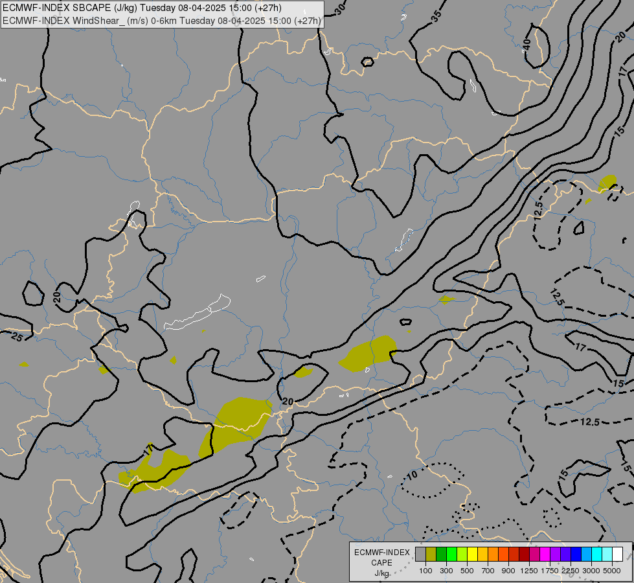
Task: Click the 'CAPE' word in the legend
Action: click(x=381, y=563)
